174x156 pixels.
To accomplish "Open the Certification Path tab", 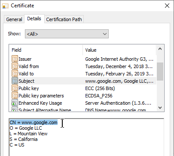I will pos(64,19).
